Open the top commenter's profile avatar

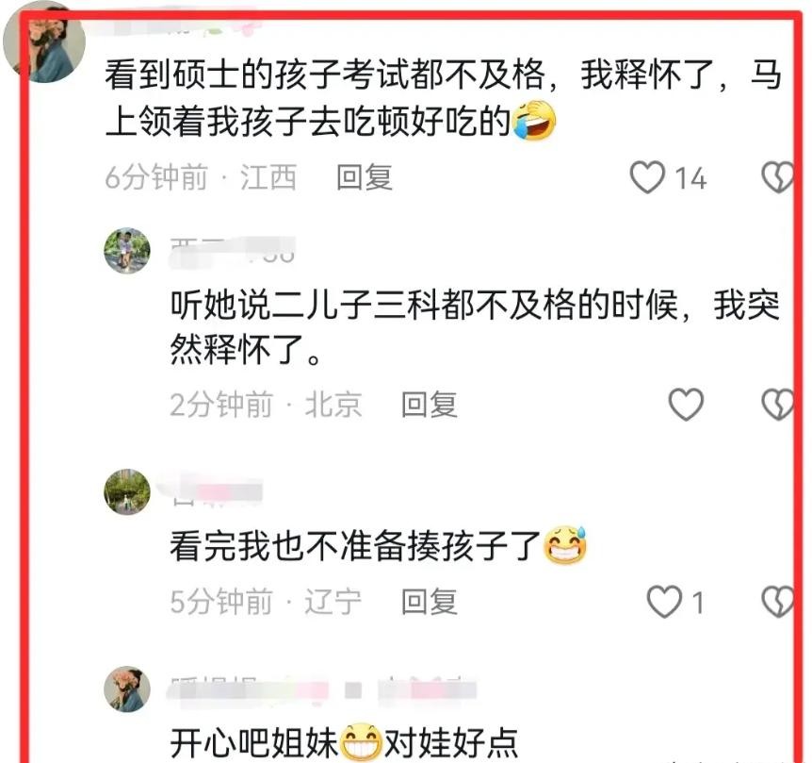click(x=44, y=41)
